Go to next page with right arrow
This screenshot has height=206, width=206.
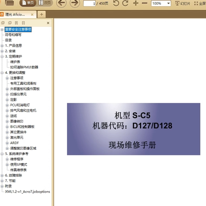tap(75, 3)
